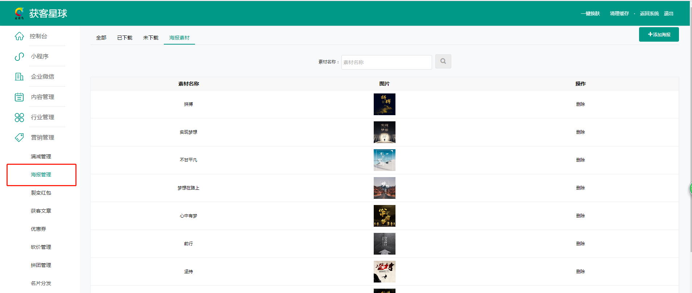Switch to the 全部 tab
Viewport: 692px width, 293px height.
point(101,38)
